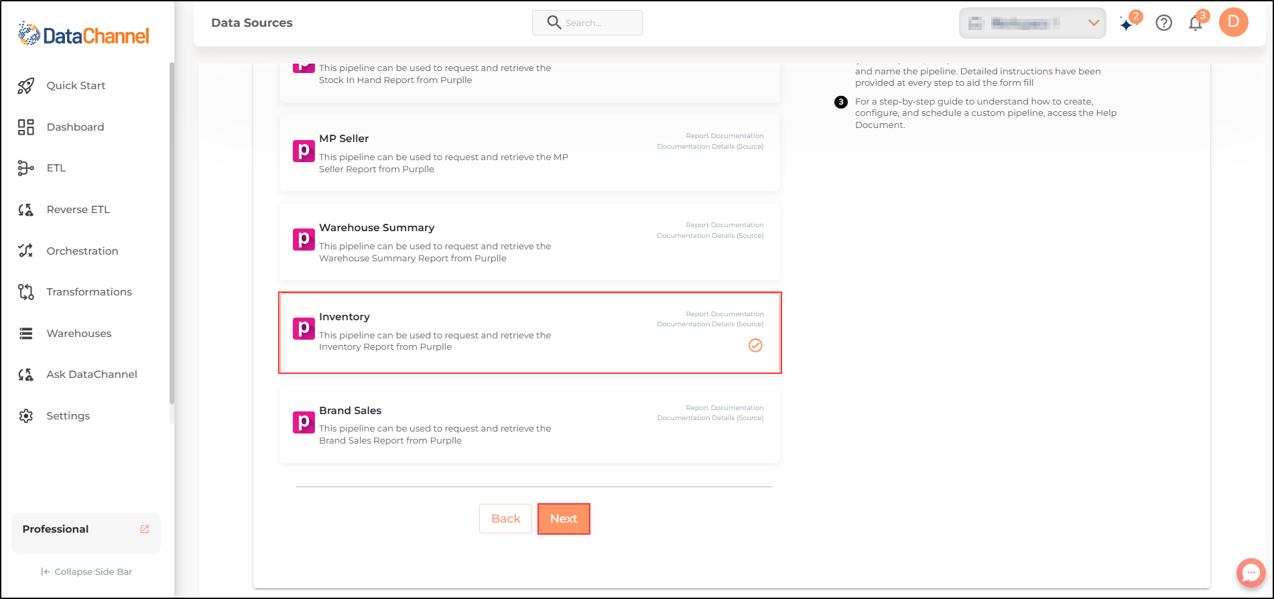The image size is (1274, 599).
Task: Open the sparkle AI assistant icon
Action: coord(1128,23)
